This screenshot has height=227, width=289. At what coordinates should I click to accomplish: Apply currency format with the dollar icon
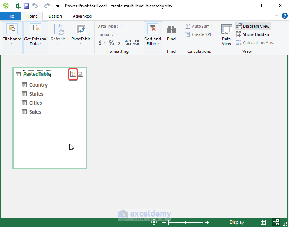coord(100,43)
